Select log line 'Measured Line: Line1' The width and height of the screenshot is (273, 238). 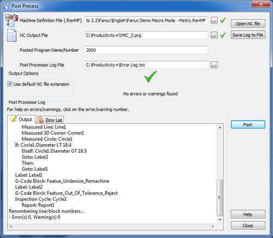tap(44, 127)
